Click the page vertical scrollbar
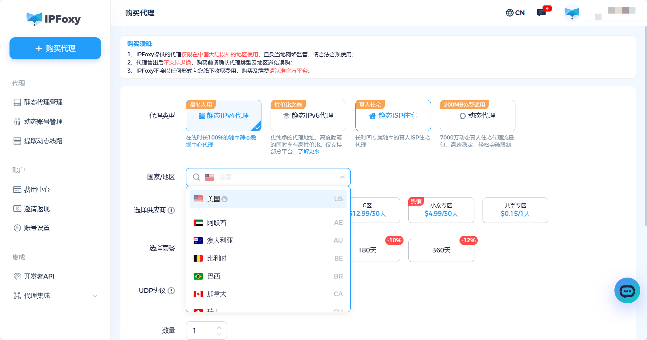647x340 pixels. click(646, 126)
